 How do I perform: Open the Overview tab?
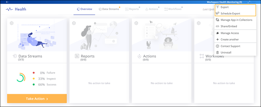pos(84,9)
